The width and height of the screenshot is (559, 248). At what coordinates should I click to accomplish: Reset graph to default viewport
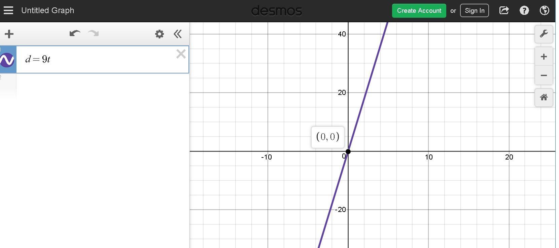coord(544,98)
